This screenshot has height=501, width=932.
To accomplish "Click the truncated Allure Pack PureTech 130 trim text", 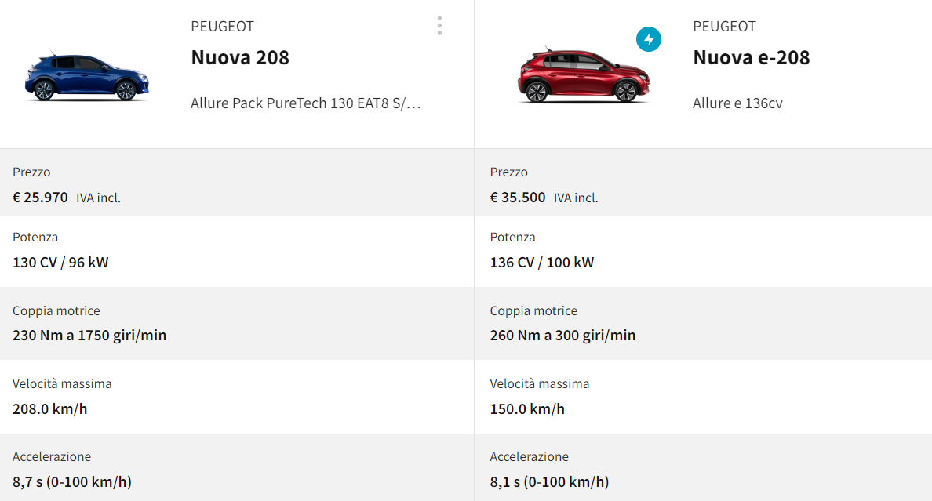I will [306, 103].
